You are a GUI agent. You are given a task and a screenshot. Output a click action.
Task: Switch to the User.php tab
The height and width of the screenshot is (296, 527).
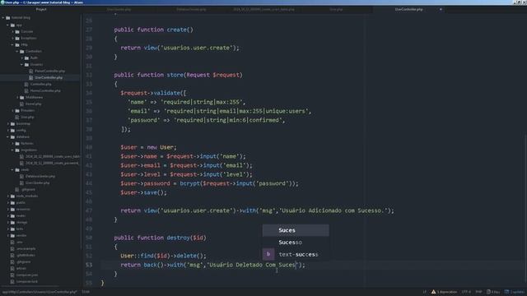(x=336, y=9)
